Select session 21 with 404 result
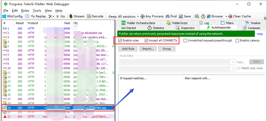The width and height of the screenshot is (267, 121). point(58,117)
